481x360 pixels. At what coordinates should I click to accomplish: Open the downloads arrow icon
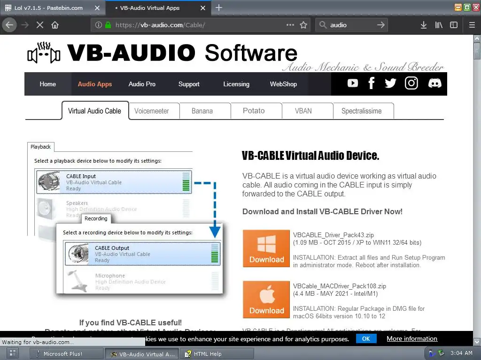(x=423, y=25)
